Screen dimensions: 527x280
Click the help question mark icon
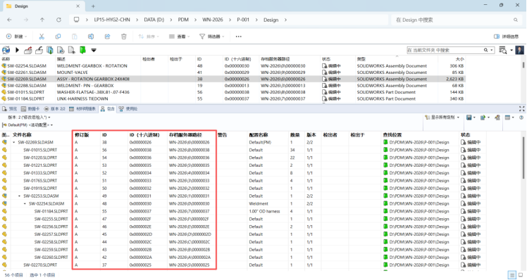click(x=521, y=117)
